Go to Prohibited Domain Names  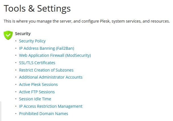[43, 114]
